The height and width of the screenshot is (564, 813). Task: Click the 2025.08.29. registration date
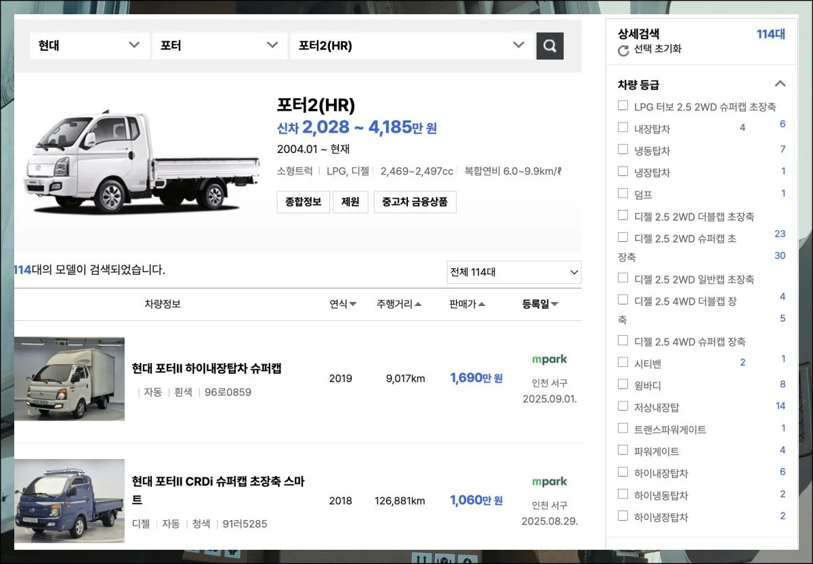click(x=549, y=521)
